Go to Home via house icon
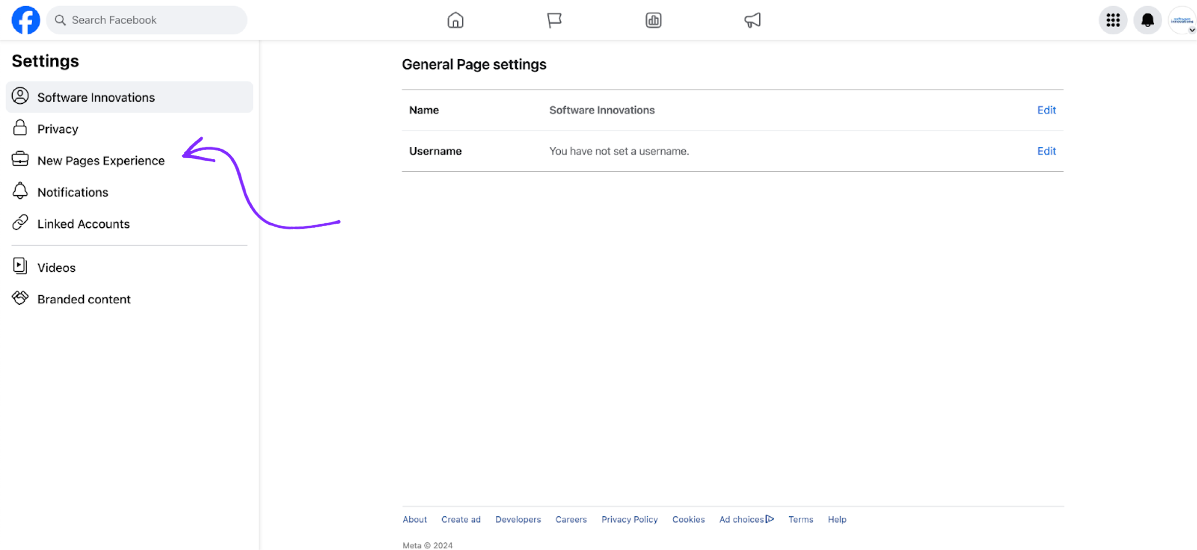The image size is (1197, 550). click(455, 20)
